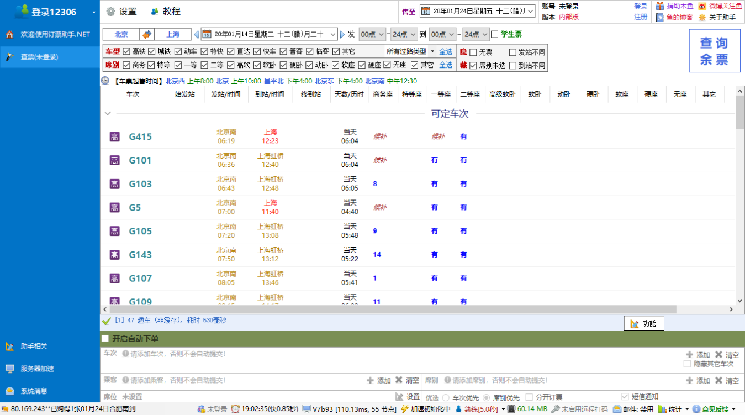This screenshot has width=745, height=415.
Task: Click the 功能 function button
Action: tap(644, 324)
